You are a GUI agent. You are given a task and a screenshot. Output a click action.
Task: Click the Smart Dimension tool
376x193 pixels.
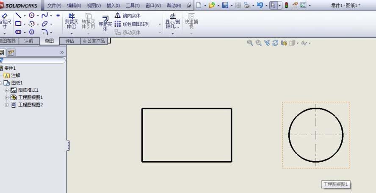5,21
